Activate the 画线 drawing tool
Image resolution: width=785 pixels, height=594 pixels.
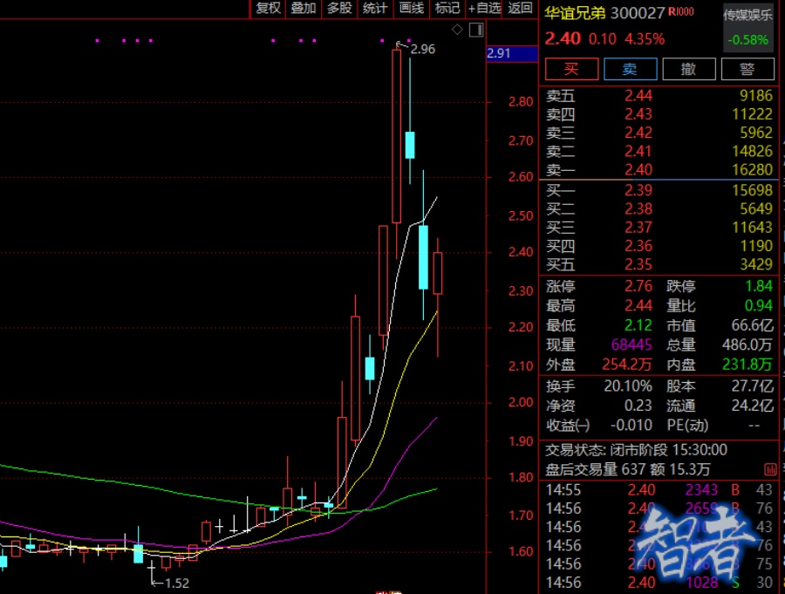tap(411, 8)
